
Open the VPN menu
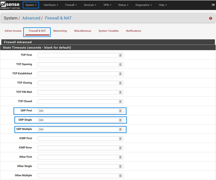107,5
